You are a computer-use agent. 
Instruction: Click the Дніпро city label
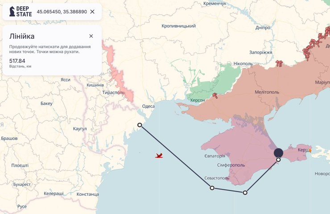pos(263,28)
